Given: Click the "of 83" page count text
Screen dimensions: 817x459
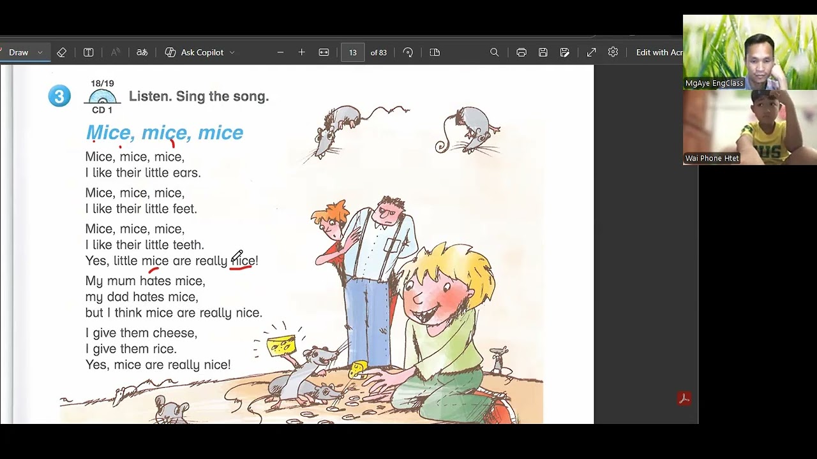Looking at the screenshot, I should [379, 52].
